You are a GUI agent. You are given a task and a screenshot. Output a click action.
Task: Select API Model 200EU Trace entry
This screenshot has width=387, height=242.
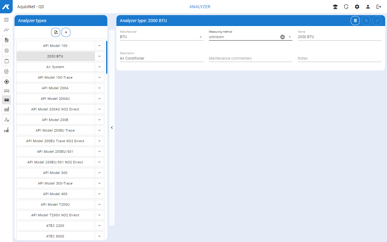[55, 130]
